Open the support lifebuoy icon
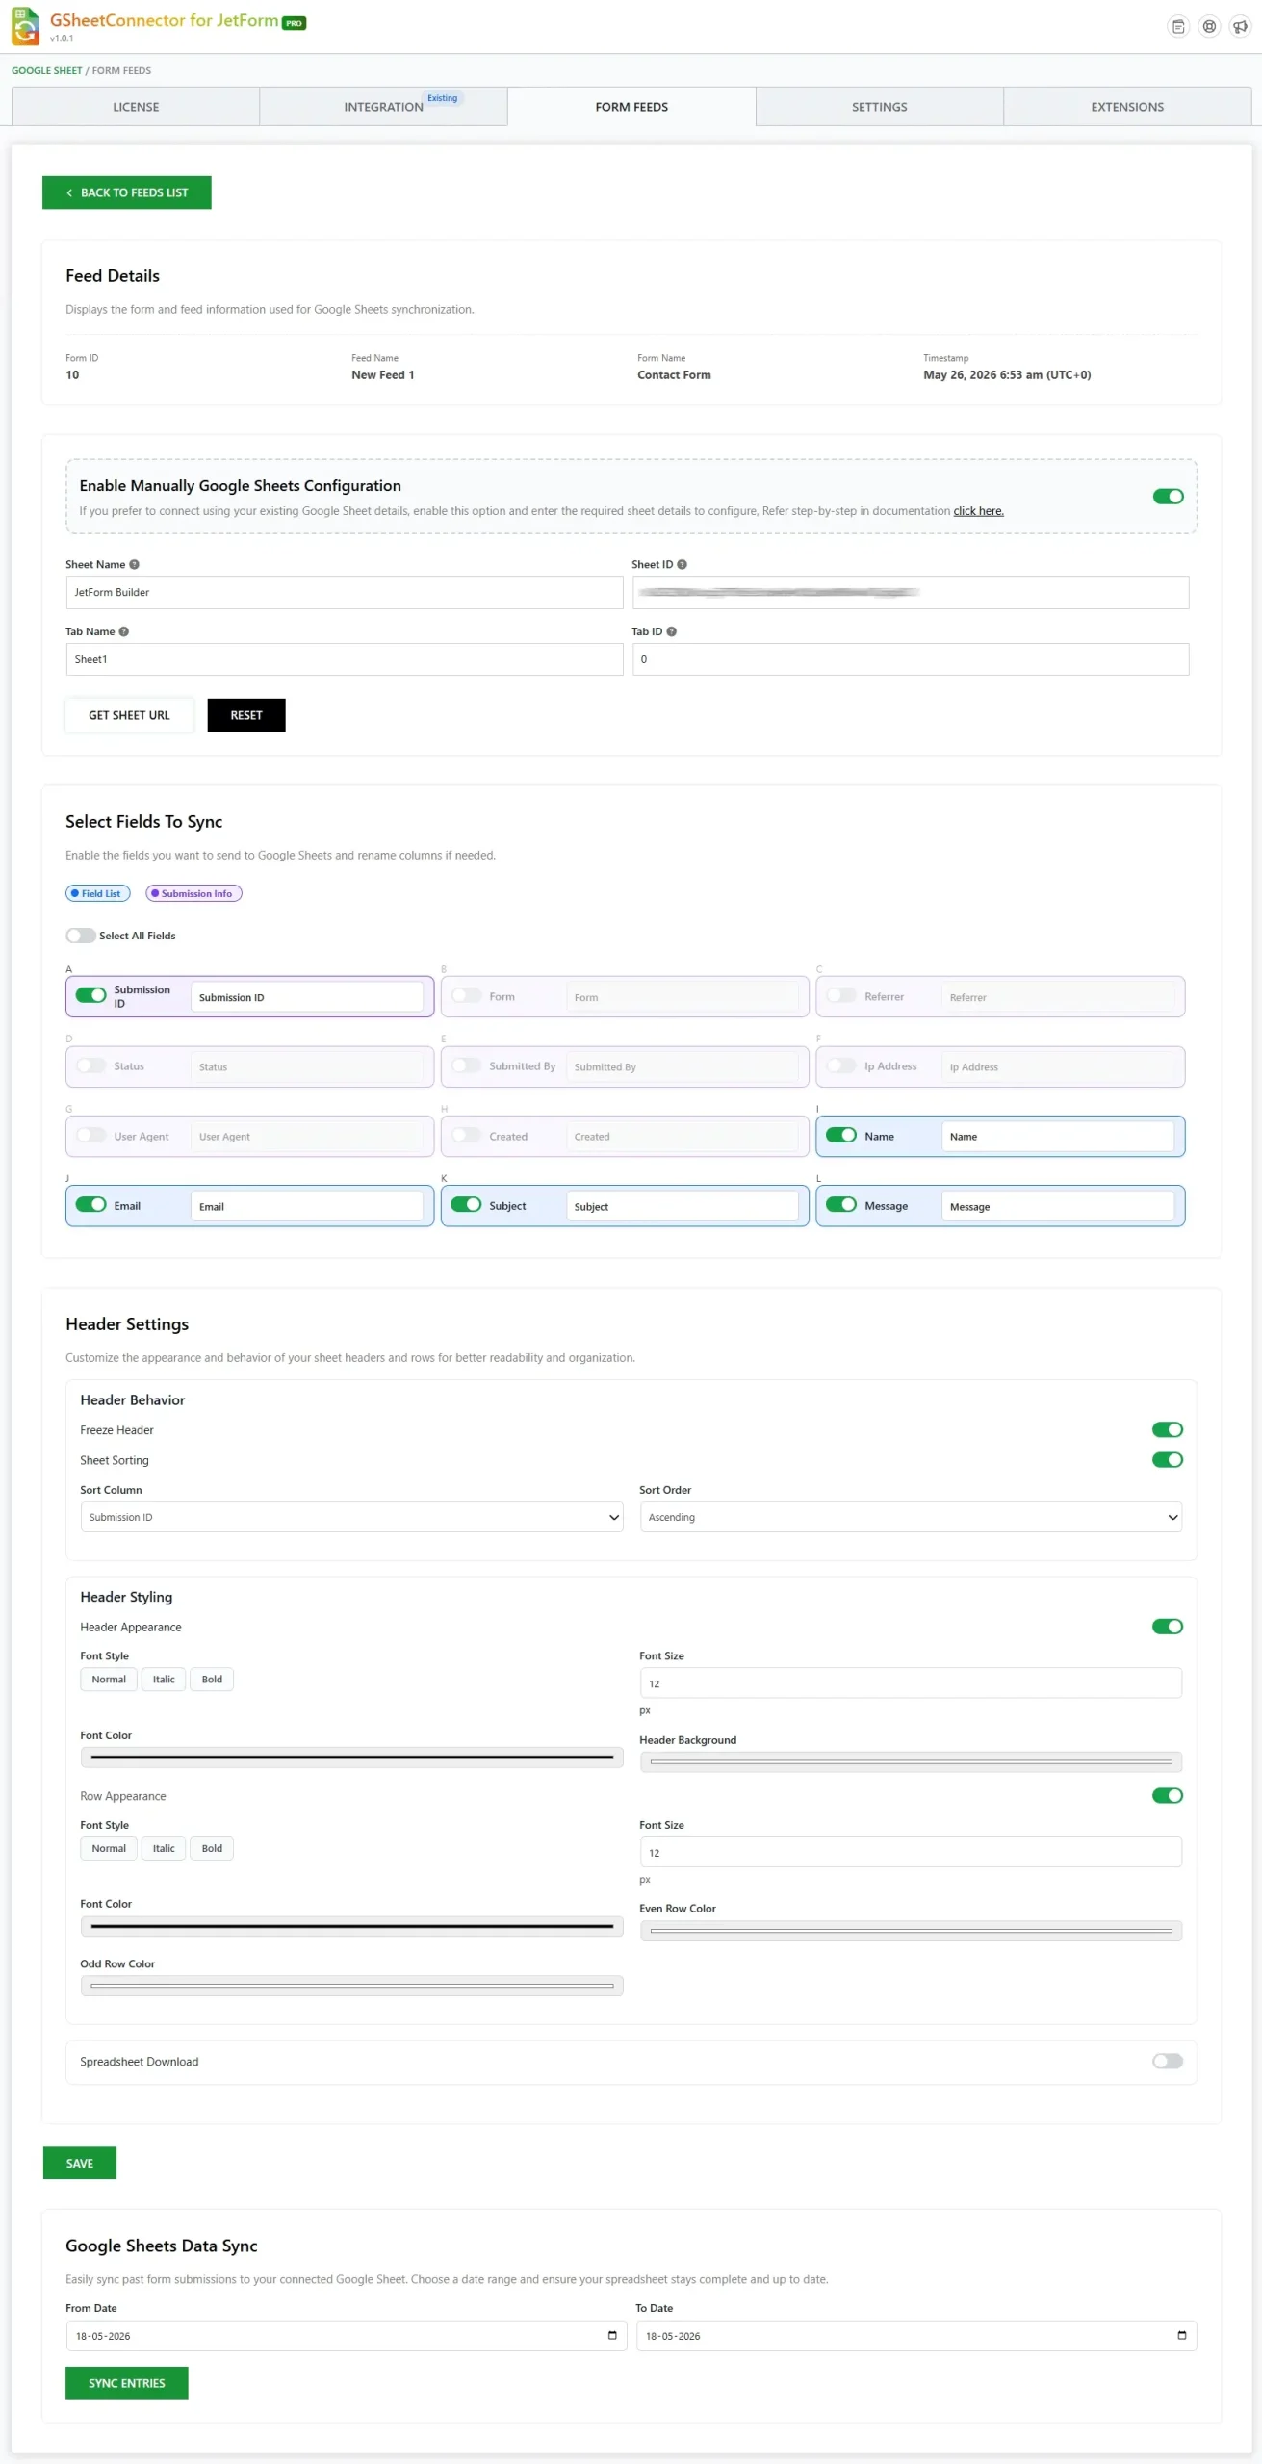The width and height of the screenshot is (1262, 2464). point(1209,26)
